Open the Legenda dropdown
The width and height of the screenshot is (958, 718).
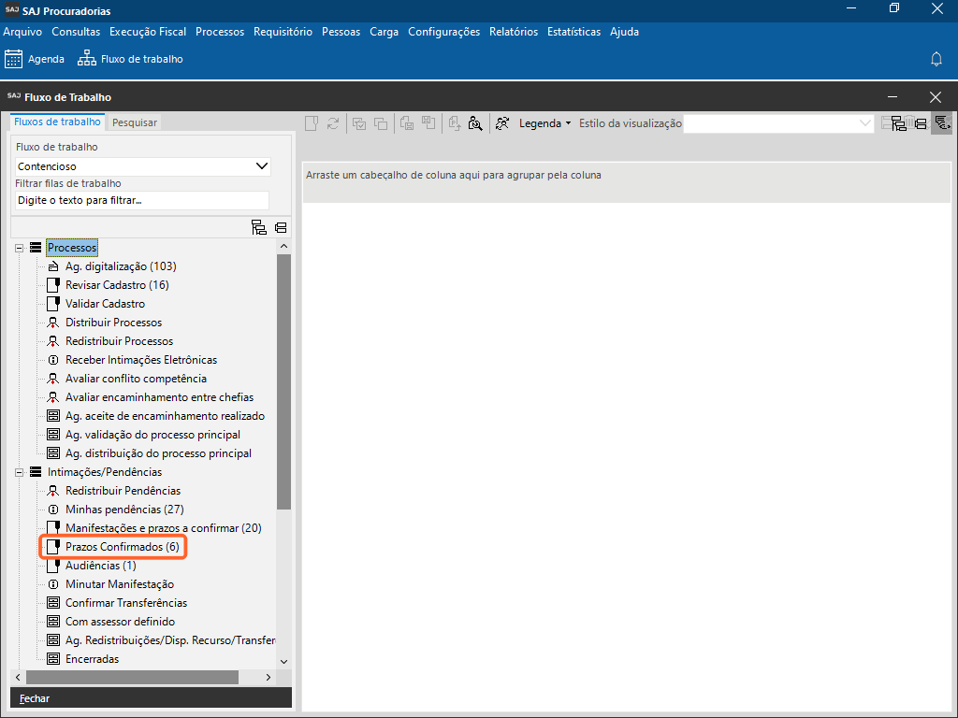544,123
